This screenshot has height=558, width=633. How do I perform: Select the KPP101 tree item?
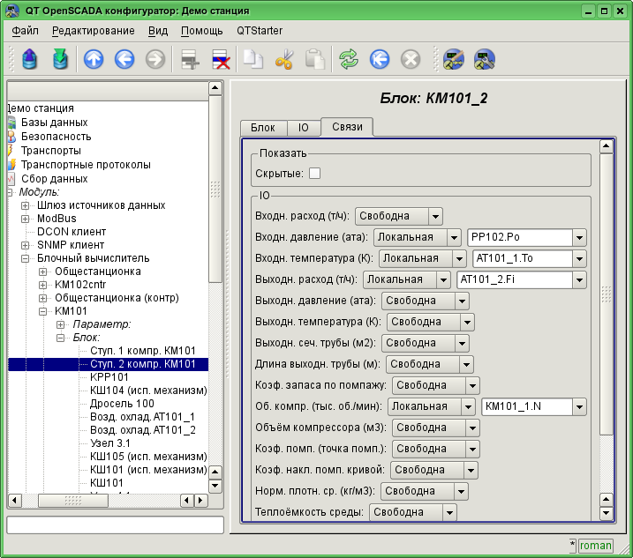point(109,377)
